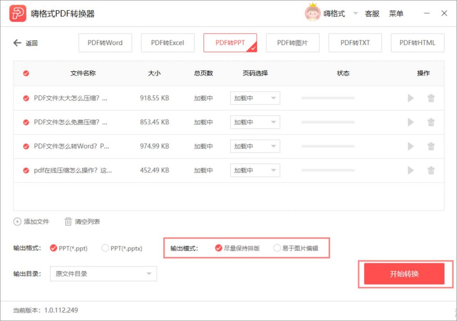This screenshot has height=321, width=457.
Task: Open the account dropdown arrow beside 嗨格式
Action: click(355, 13)
